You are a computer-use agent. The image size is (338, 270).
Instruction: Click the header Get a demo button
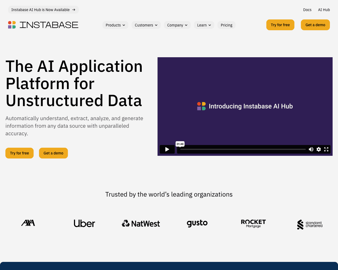315,25
